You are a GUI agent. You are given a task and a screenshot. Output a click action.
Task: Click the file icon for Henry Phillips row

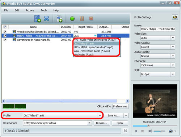pos(14,36)
